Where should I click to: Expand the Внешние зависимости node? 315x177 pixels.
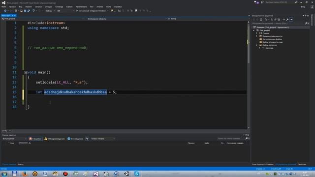click(256, 36)
